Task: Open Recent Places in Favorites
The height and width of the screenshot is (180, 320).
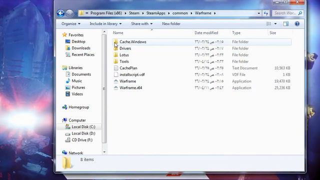Action: click(83, 54)
